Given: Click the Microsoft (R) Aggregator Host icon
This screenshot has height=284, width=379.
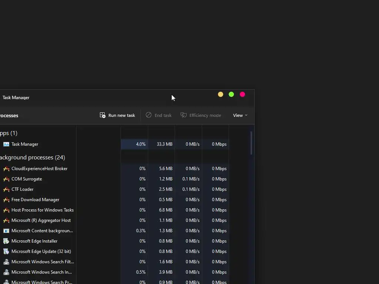Looking at the screenshot, I should (6, 220).
